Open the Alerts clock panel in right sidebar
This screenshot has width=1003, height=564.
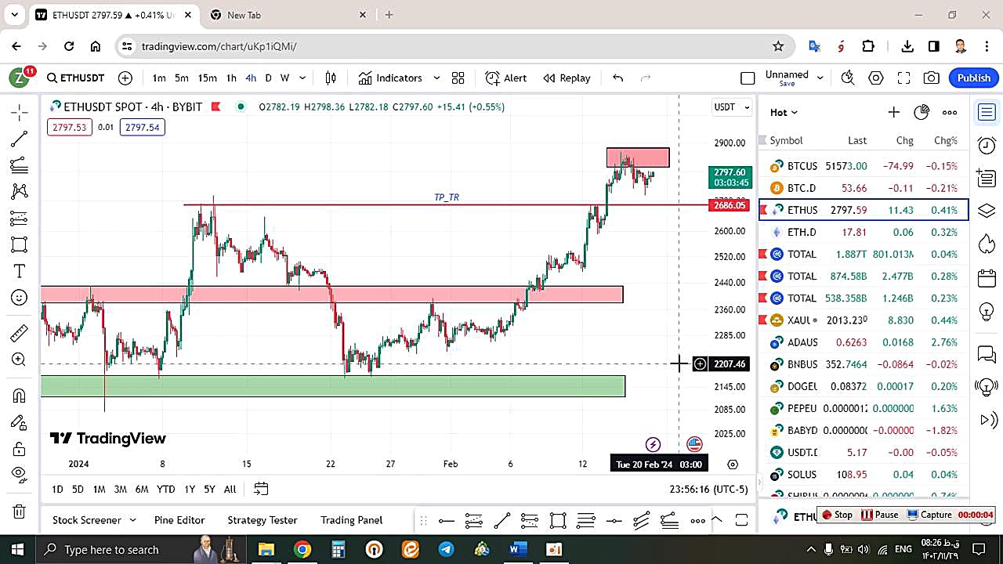coord(987,145)
